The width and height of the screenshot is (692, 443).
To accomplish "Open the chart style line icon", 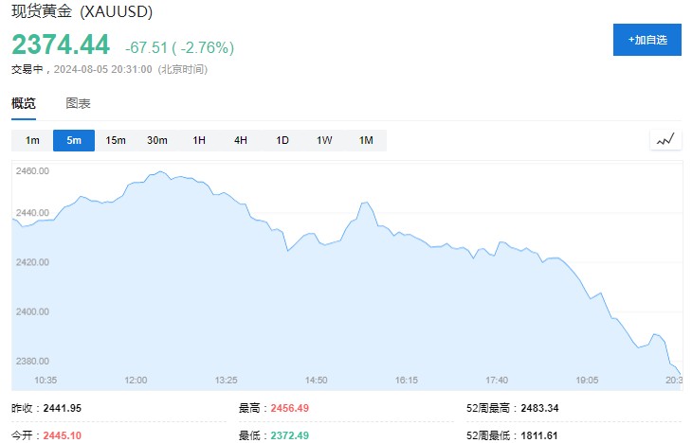I will coord(665,140).
